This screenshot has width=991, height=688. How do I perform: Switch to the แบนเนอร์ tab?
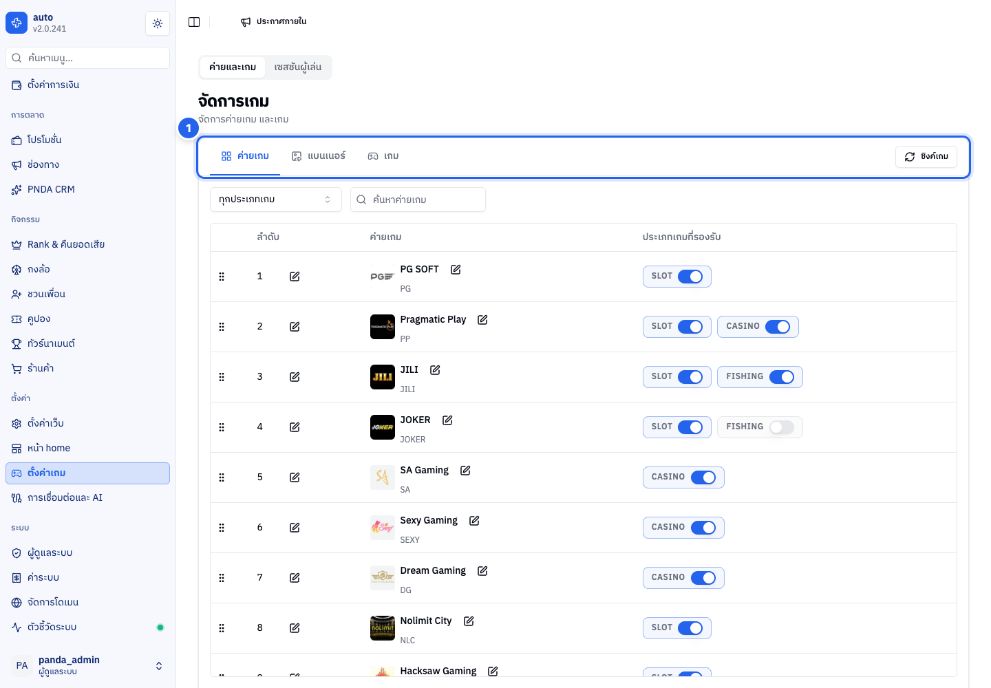click(x=318, y=156)
